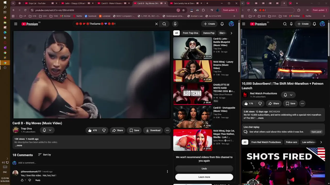Dislike the Cardi B - Big Moves video

(x=104, y=130)
